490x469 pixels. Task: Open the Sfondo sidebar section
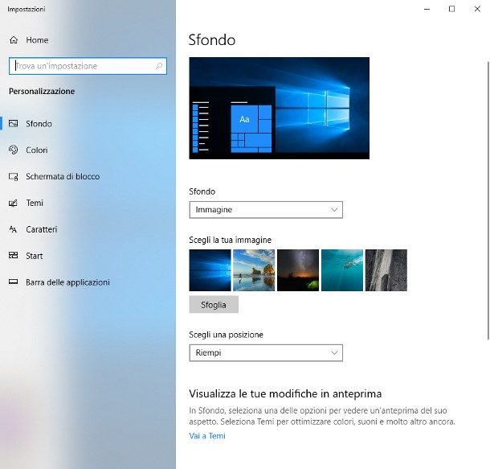pos(88,124)
